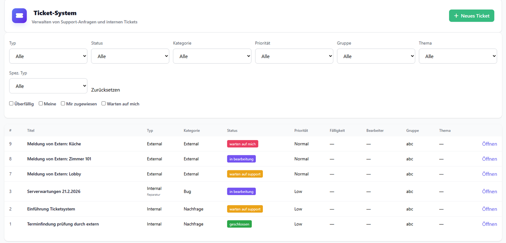Enable the Überfällig checkbox
506x243 pixels.
(x=11, y=104)
